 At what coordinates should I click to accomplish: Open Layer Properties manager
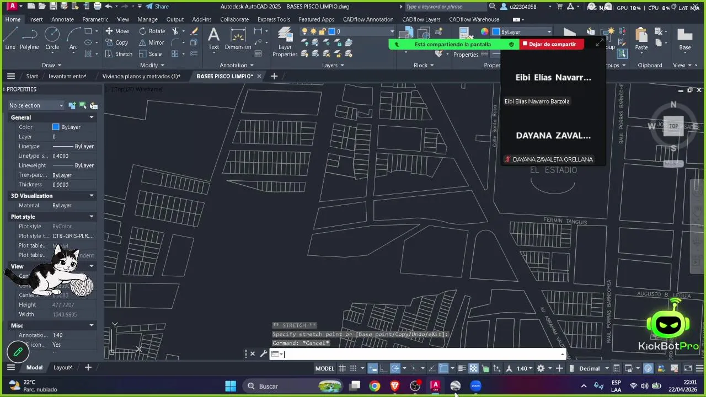pos(285,42)
